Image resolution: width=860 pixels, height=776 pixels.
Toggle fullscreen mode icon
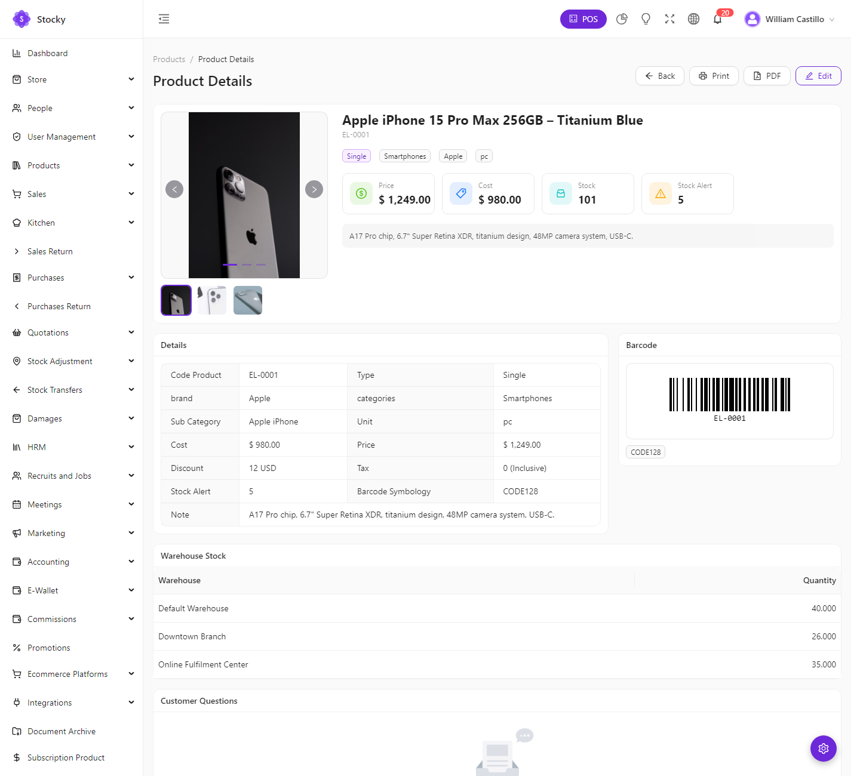669,19
